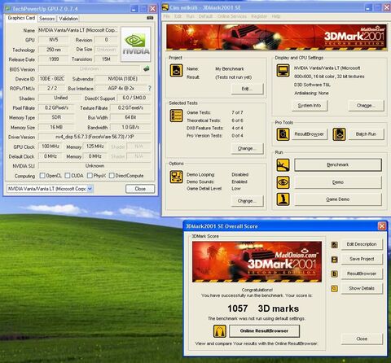Open the Run menu in 3DMark2001
Viewport: 391px width, 363px height.
[x=190, y=16]
